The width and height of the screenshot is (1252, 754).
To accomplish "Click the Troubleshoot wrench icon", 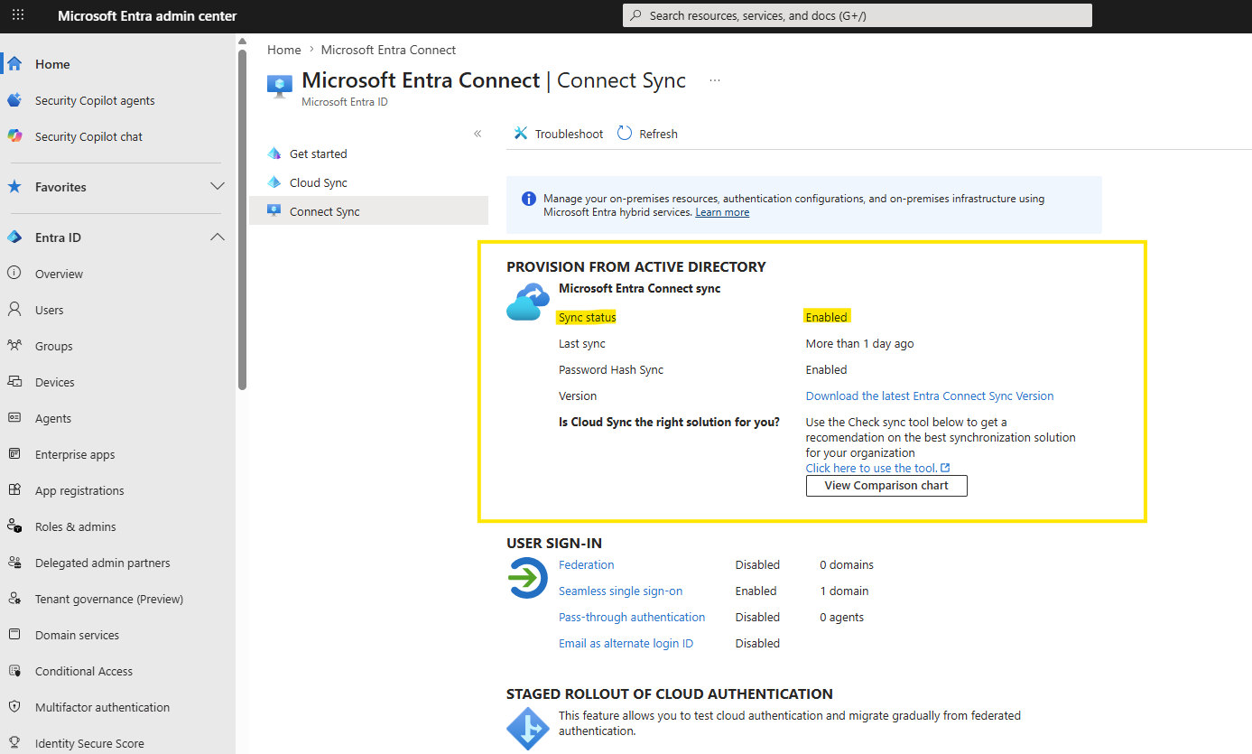I will pos(520,134).
